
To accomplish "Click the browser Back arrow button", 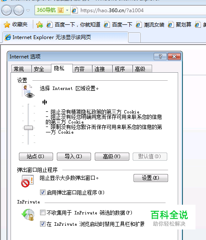I will coord(6,10).
